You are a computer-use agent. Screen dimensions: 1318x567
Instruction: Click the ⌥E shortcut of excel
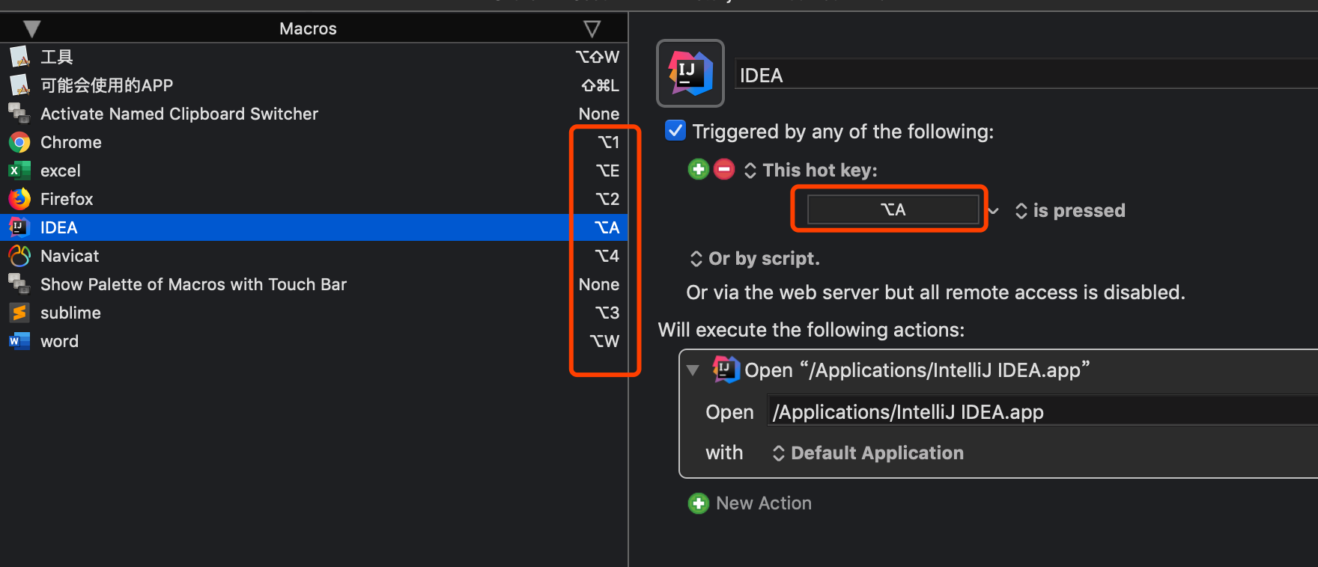[607, 171]
